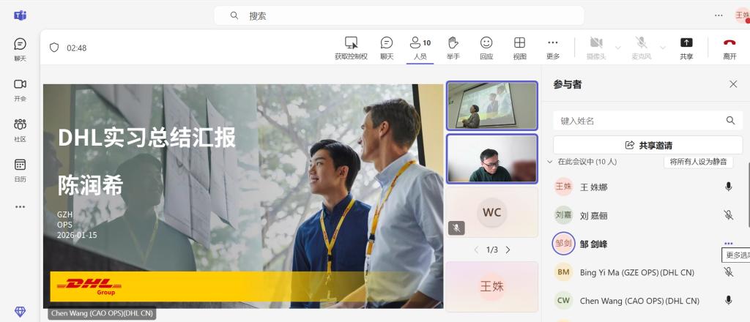
Task: Raise hand with the 举手 icon
Action: point(453,43)
